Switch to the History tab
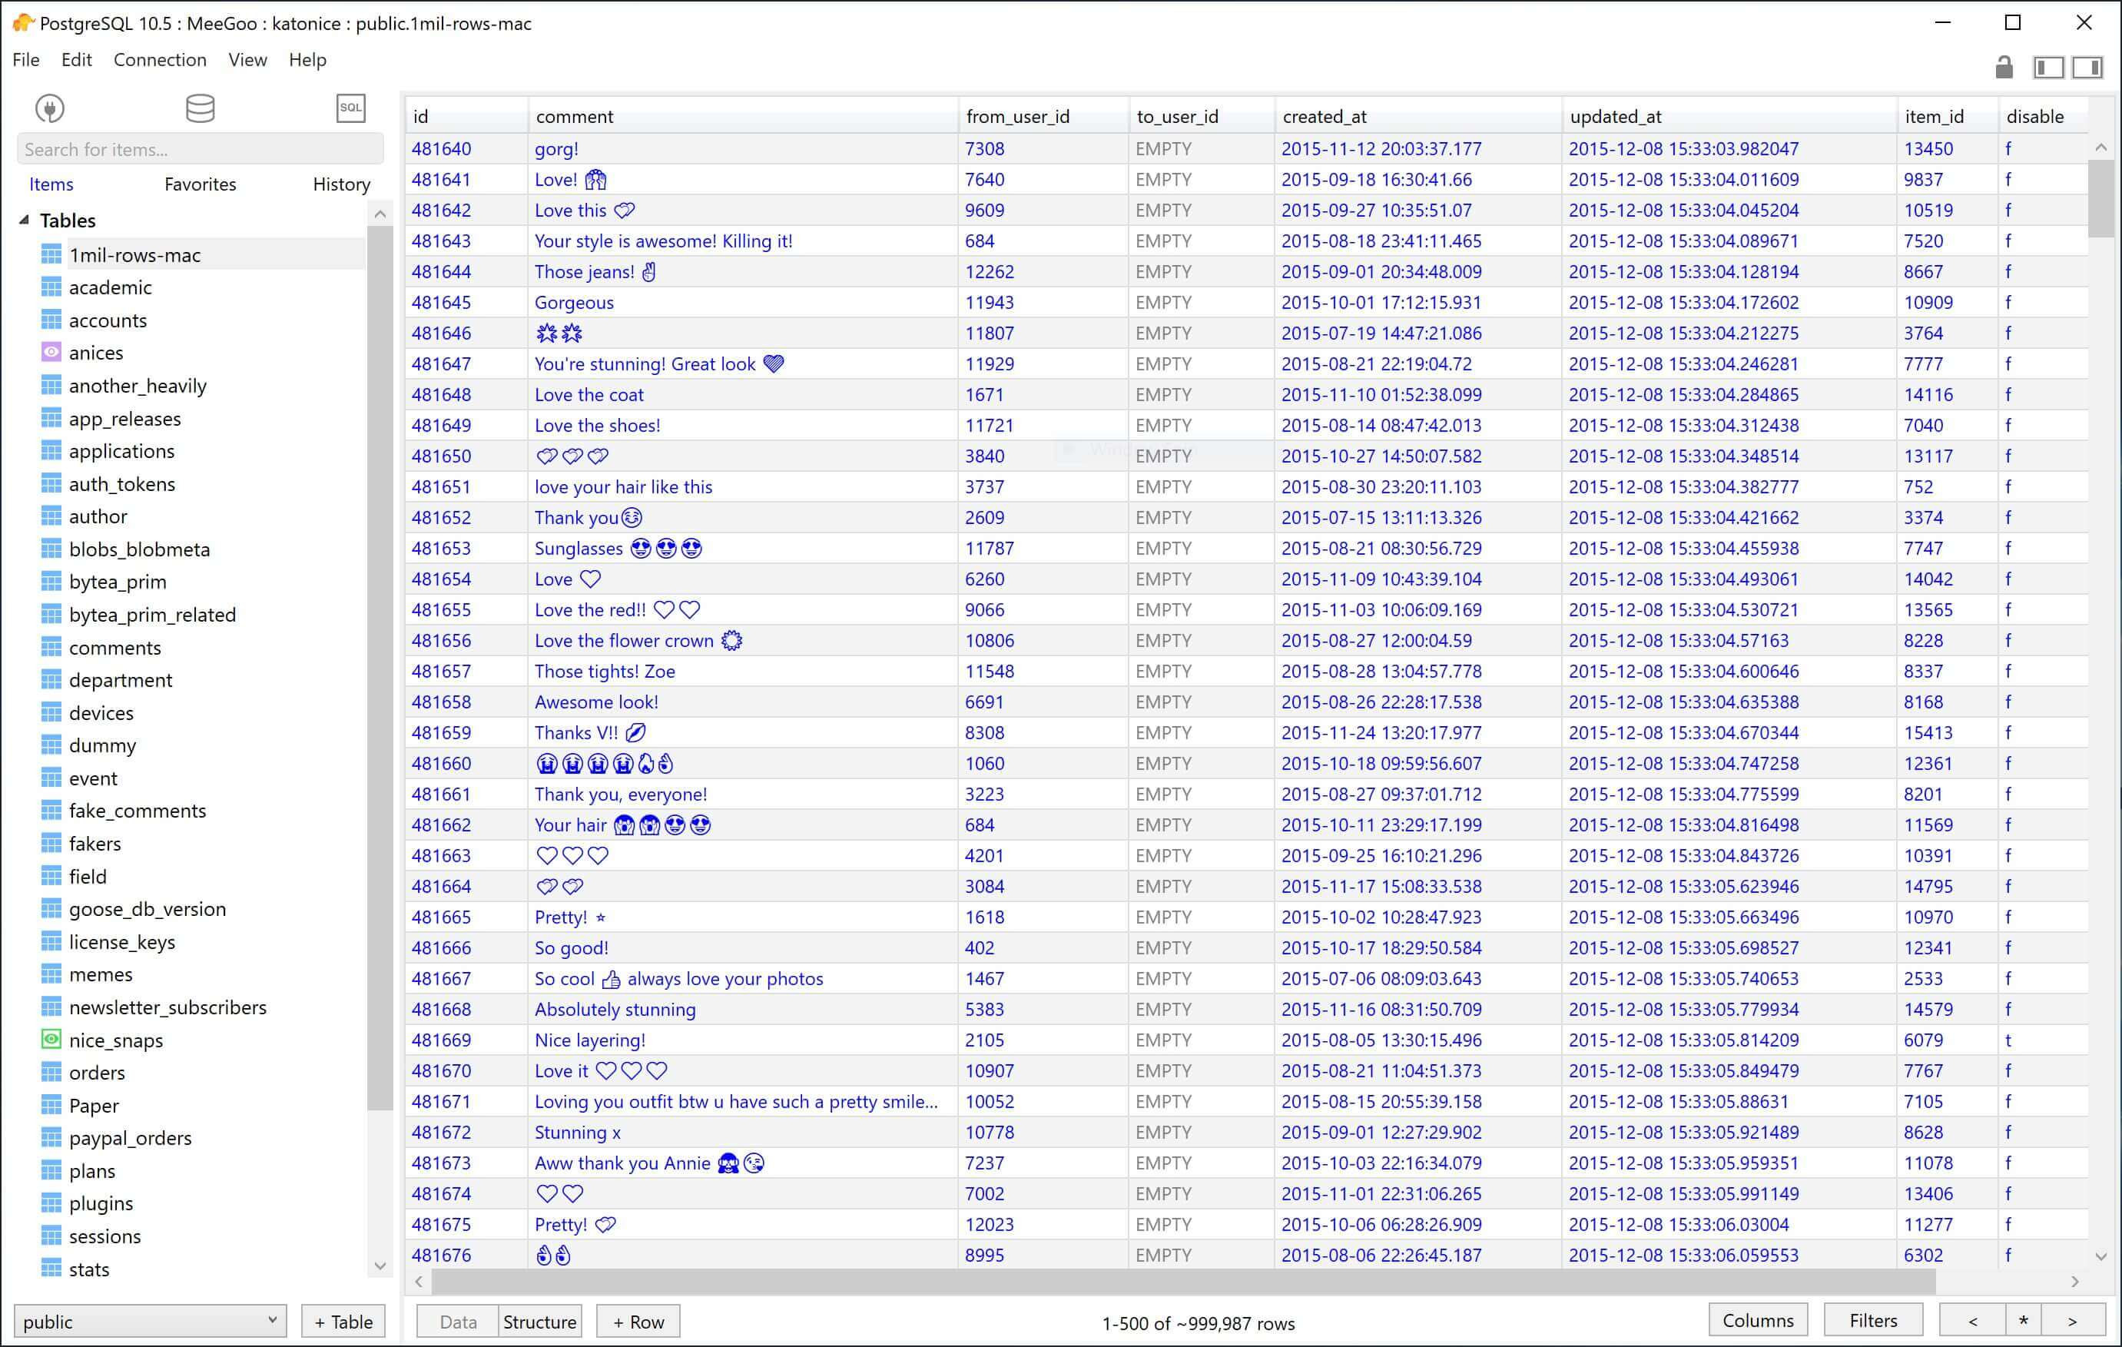This screenshot has height=1347, width=2122. (x=341, y=184)
